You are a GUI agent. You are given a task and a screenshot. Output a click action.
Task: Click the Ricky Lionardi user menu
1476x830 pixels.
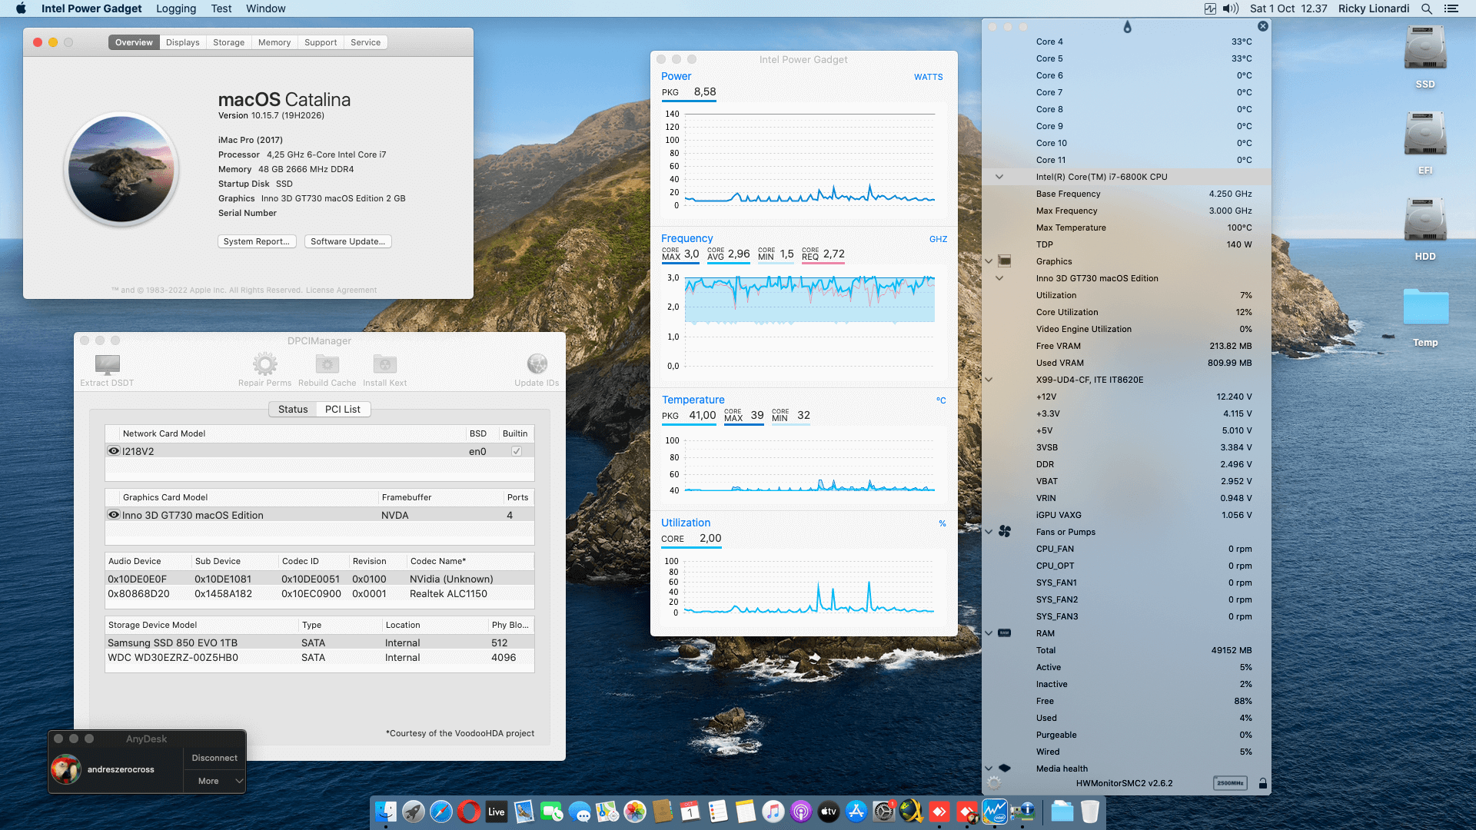[x=1374, y=8]
